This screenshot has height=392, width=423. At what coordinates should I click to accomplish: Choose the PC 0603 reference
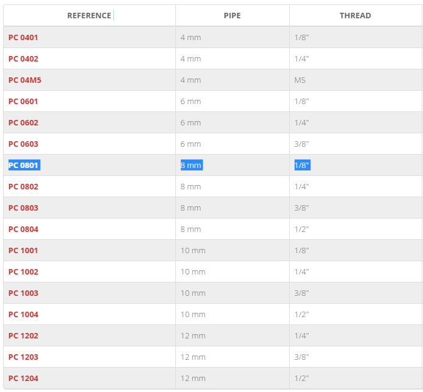[x=24, y=144]
